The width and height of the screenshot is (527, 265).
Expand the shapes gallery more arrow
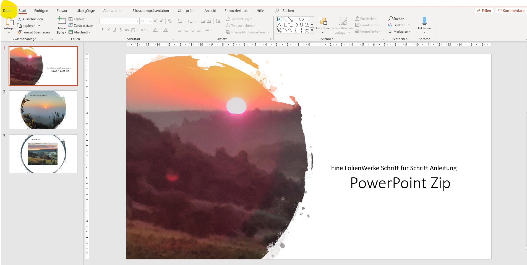point(312,31)
